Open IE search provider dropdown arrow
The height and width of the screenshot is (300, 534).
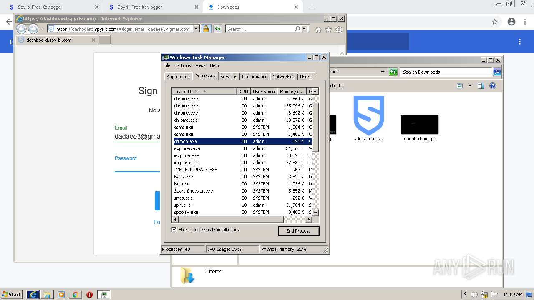304,29
